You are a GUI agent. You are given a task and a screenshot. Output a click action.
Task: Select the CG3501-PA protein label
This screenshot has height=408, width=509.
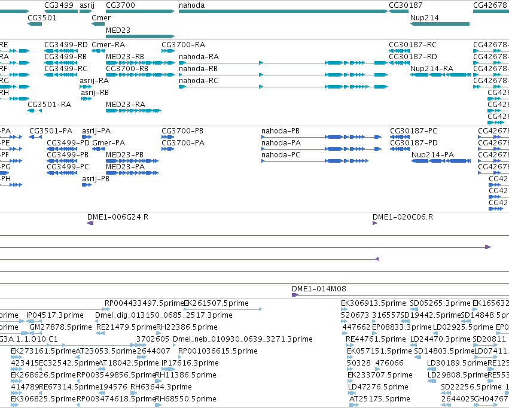tap(51, 131)
